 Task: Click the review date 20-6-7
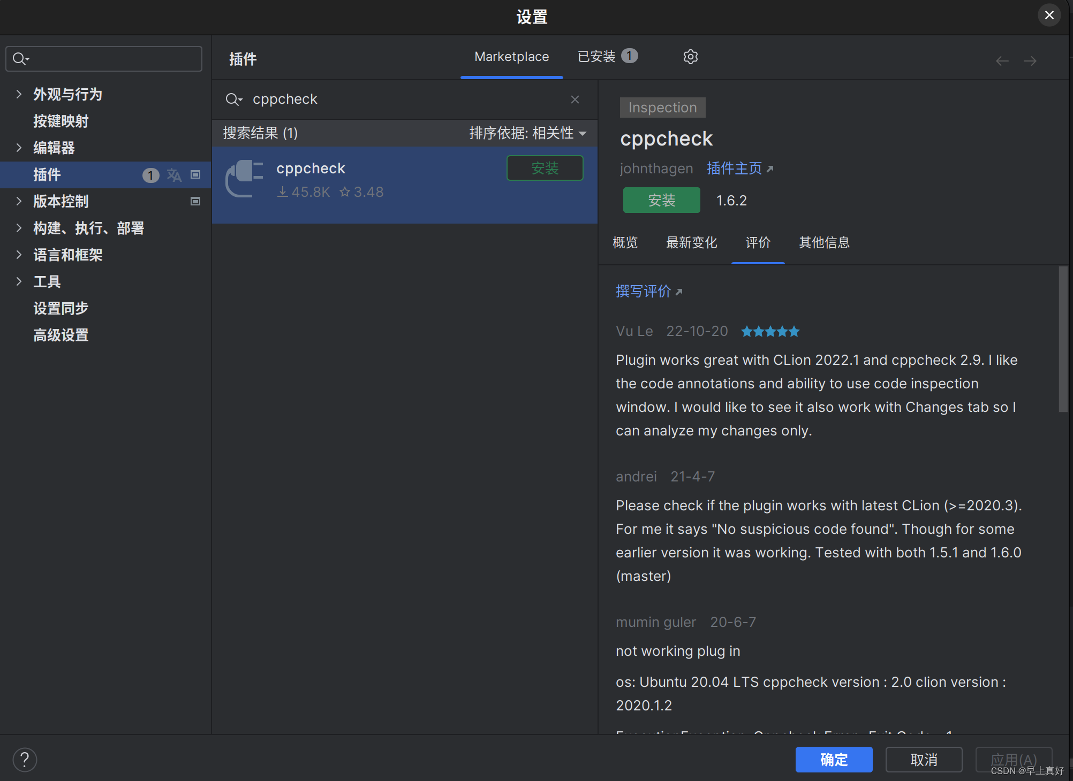pyautogui.click(x=733, y=623)
